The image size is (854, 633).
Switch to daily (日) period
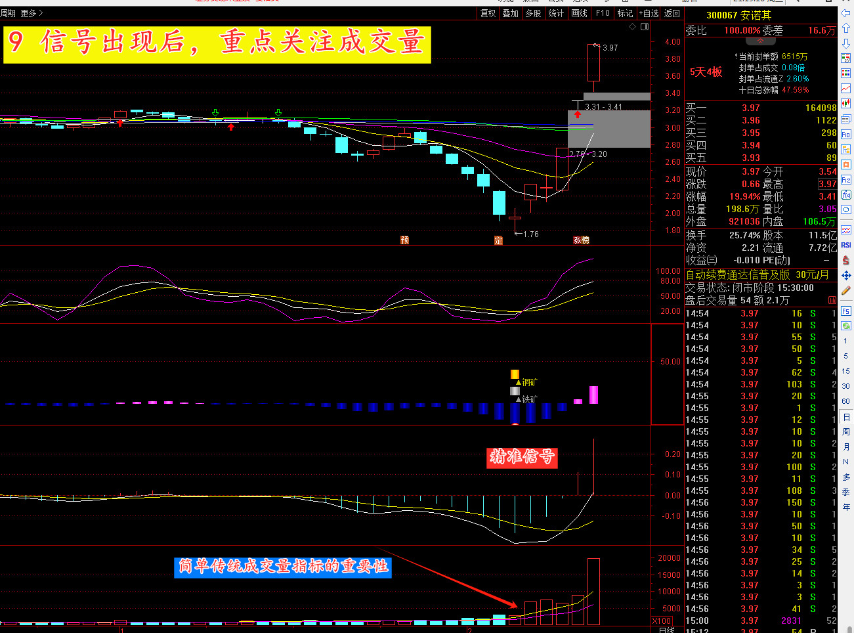[x=846, y=417]
